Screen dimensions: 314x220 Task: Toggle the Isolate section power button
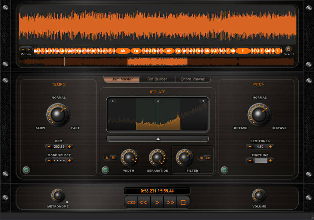tap(105, 170)
